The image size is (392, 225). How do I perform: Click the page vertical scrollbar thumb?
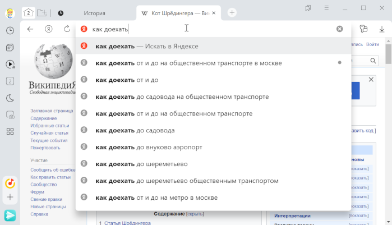388,54
